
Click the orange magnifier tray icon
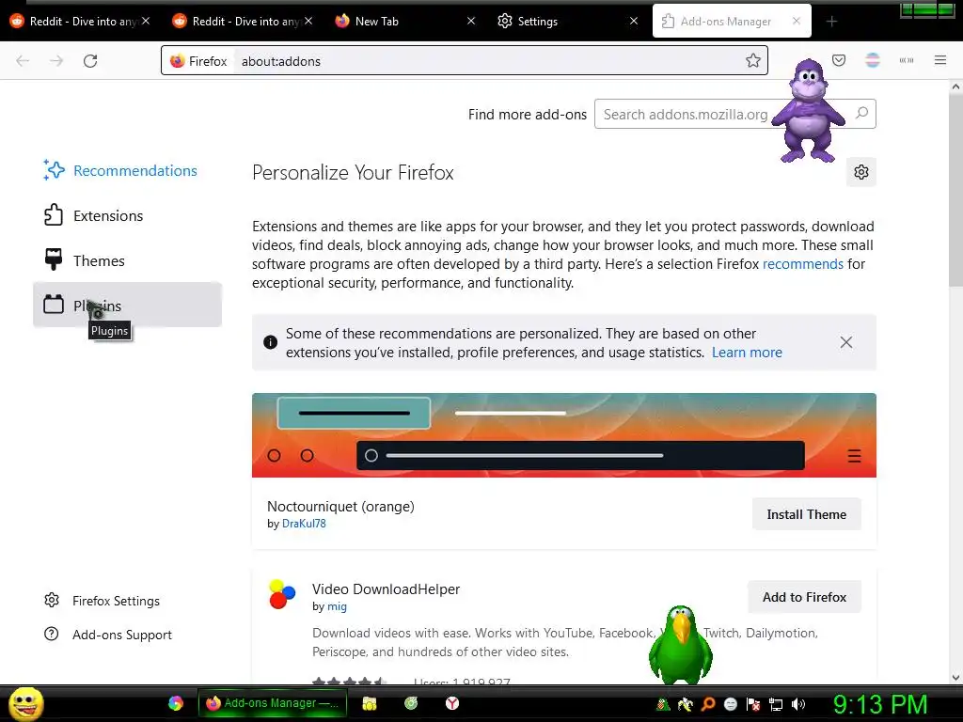tap(708, 704)
